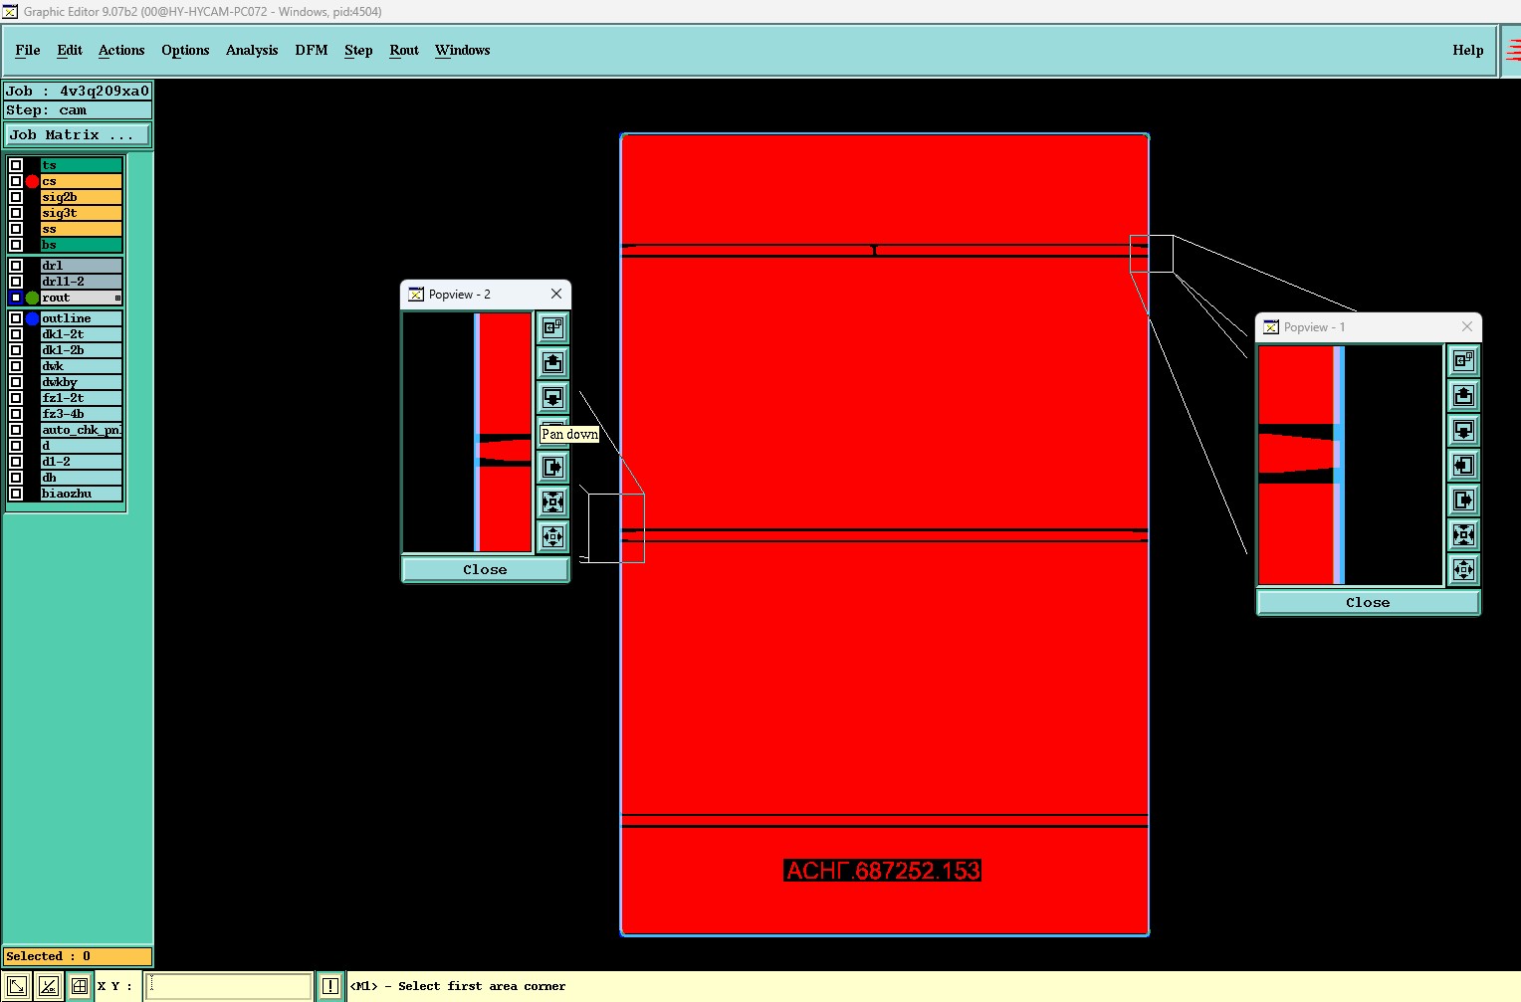
Task: Open the DFM menu
Action: (312, 50)
